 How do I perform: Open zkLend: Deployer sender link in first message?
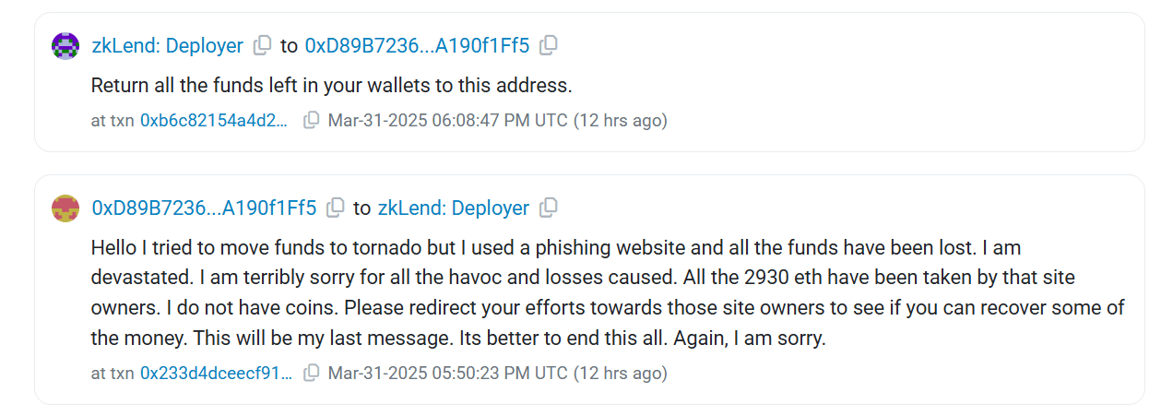click(167, 45)
